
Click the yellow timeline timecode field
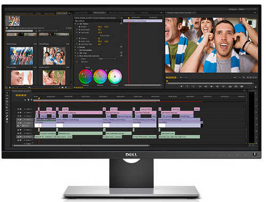[21, 95]
